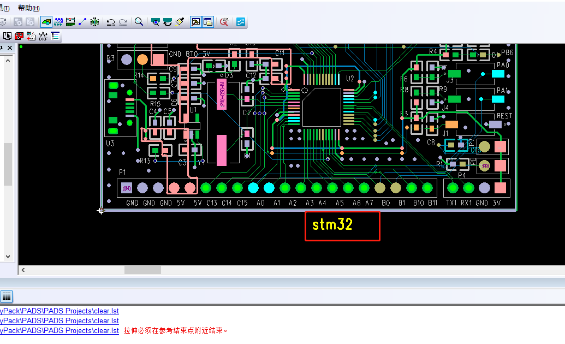Click the layer list icon on second toolbar
The height and width of the screenshot is (344, 565).
click(x=55, y=36)
